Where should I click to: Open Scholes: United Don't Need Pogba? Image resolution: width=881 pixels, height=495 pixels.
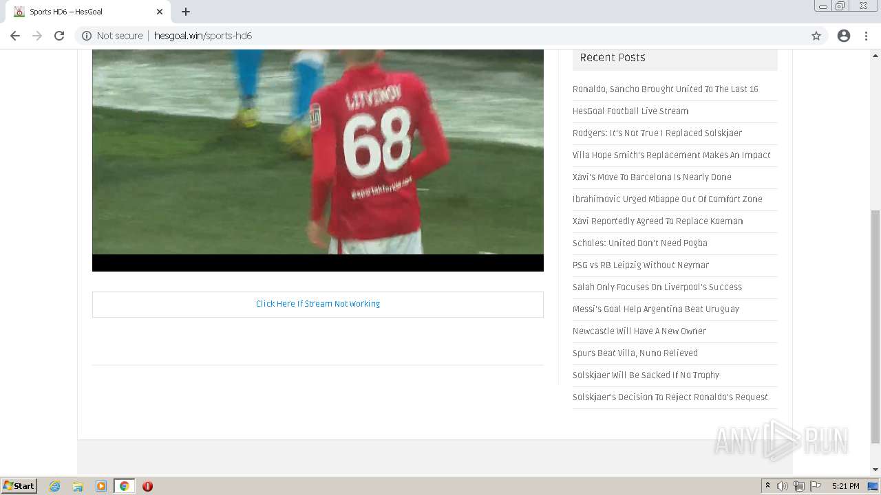coord(640,243)
